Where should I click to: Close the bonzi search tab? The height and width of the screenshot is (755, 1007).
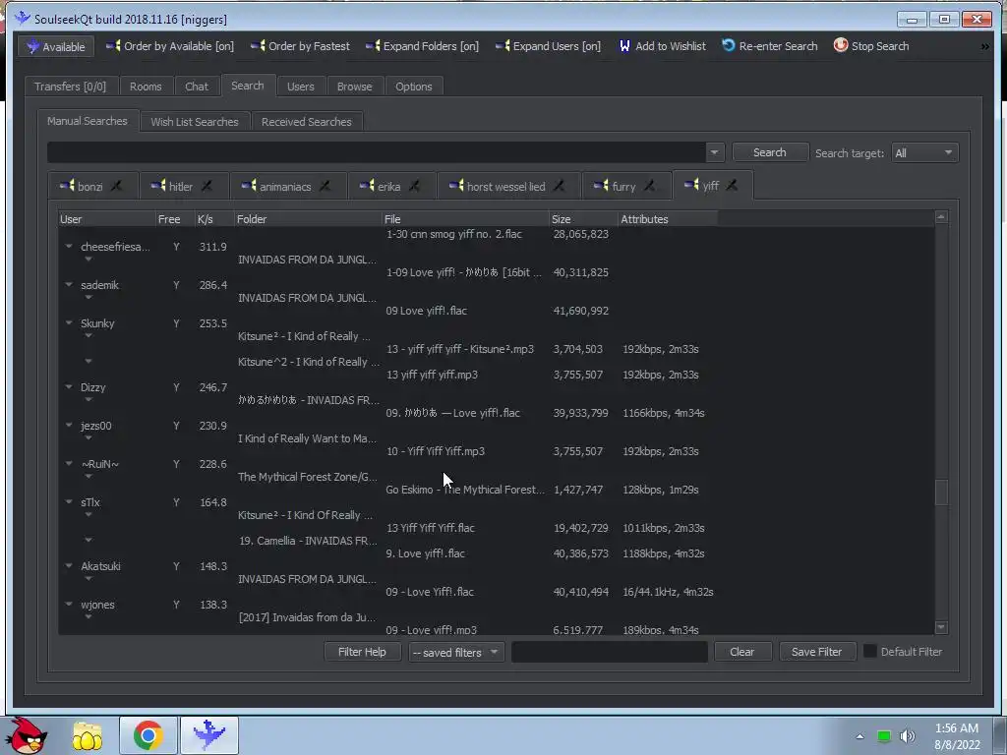point(116,186)
